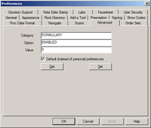Image resolution: width=151 pixels, height=128 pixels.
Task: Click the Category field containing FORMULARY
Action: pyautogui.click(x=76, y=35)
